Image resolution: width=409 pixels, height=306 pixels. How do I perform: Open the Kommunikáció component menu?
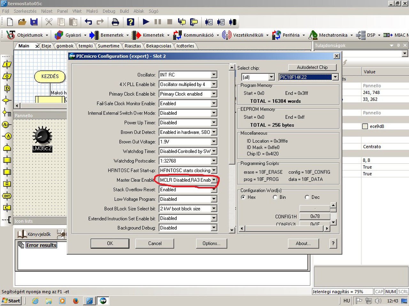click(x=196, y=35)
